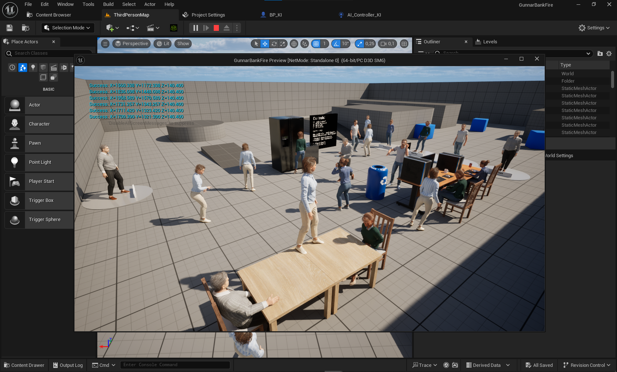
Task: Open the Build menu
Action: point(108,4)
